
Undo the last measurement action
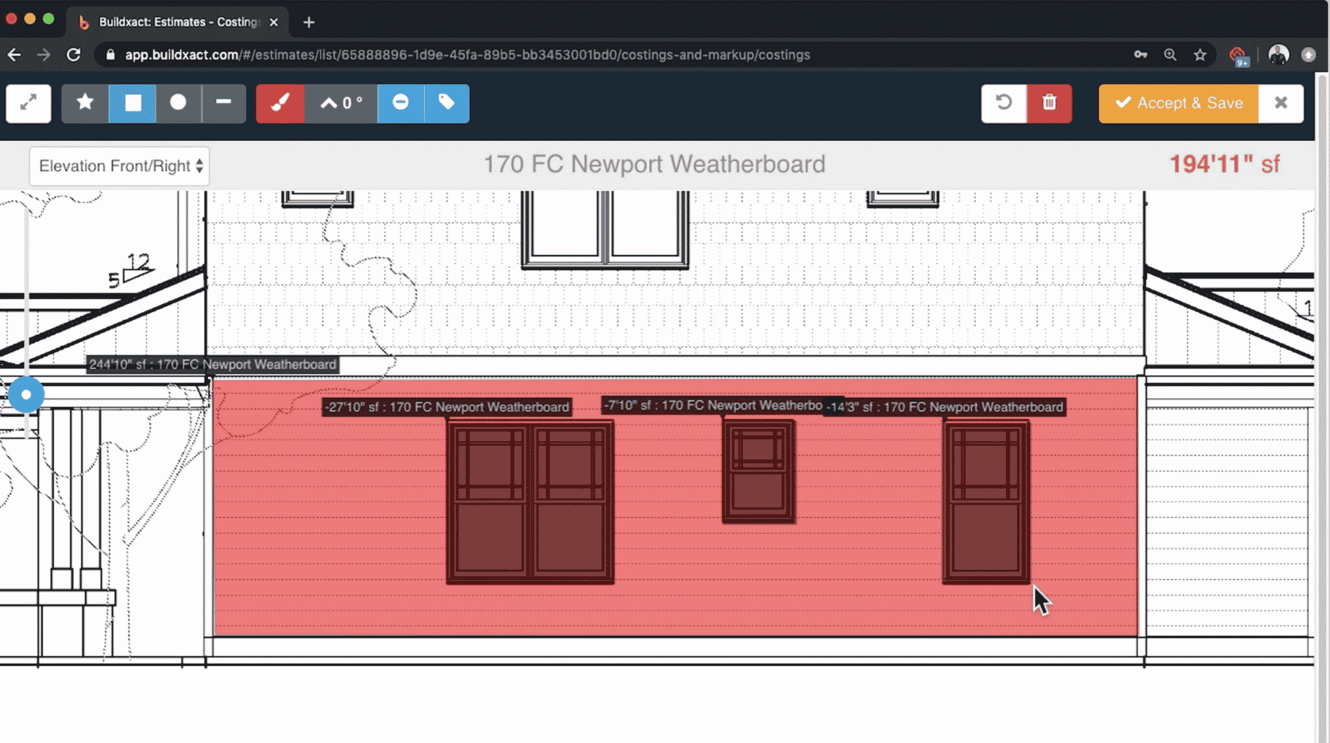(1004, 103)
